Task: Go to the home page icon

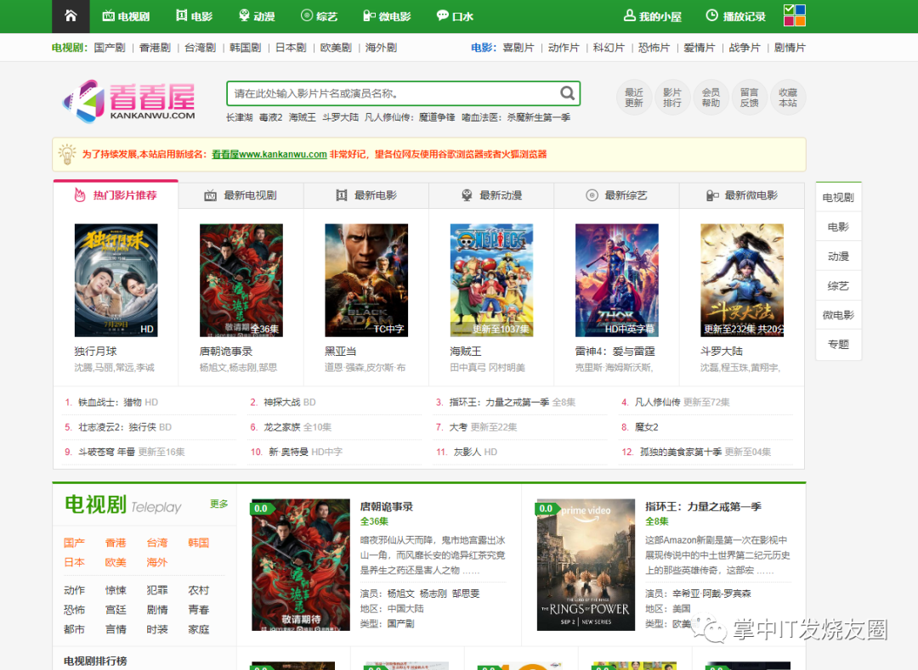Action: point(71,16)
